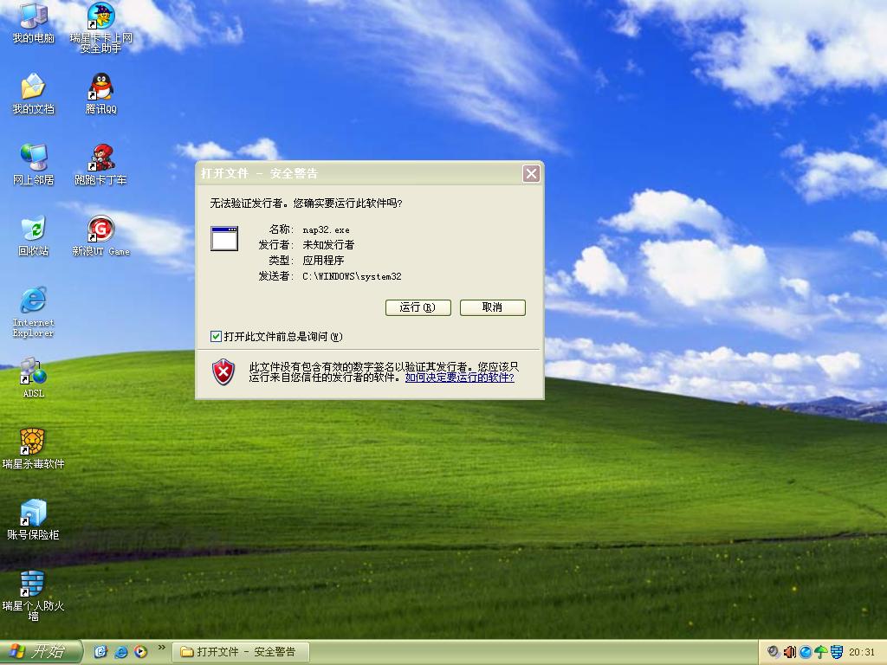Click the red shield warning icon
Screen dimensions: 887x665
223,372
